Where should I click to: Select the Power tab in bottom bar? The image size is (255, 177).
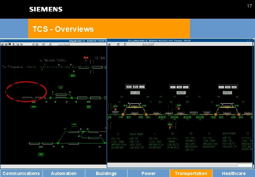click(x=149, y=173)
